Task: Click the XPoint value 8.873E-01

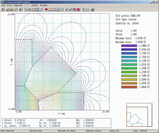Action: pos(20,120)
